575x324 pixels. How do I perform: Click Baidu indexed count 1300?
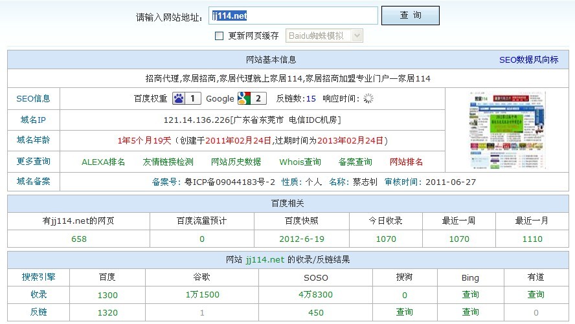(x=107, y=295)
